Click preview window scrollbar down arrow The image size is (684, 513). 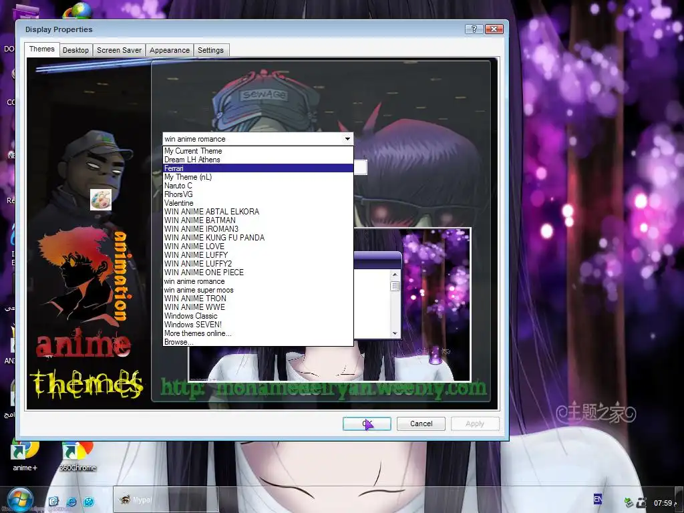[395, 333]
